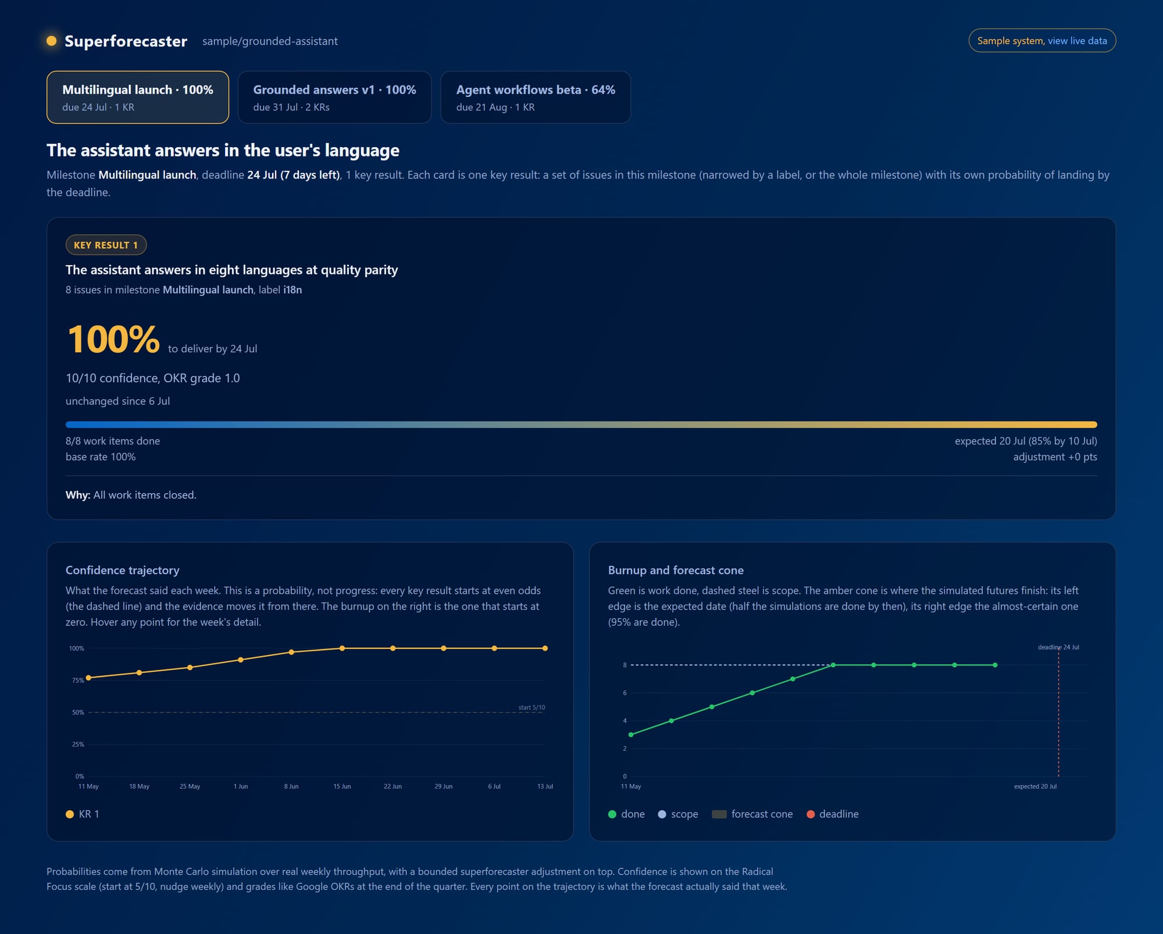Click the Confidence trajectory heading
Viewport: 1163px width, 934px height.
[x=123, y=570]
